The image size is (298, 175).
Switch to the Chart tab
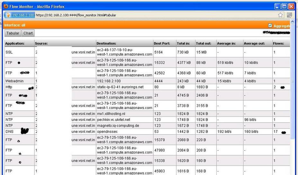tap(28, 33)
